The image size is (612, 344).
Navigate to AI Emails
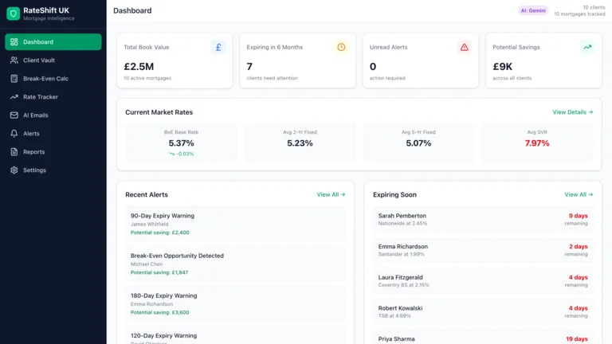pos(53,115)
